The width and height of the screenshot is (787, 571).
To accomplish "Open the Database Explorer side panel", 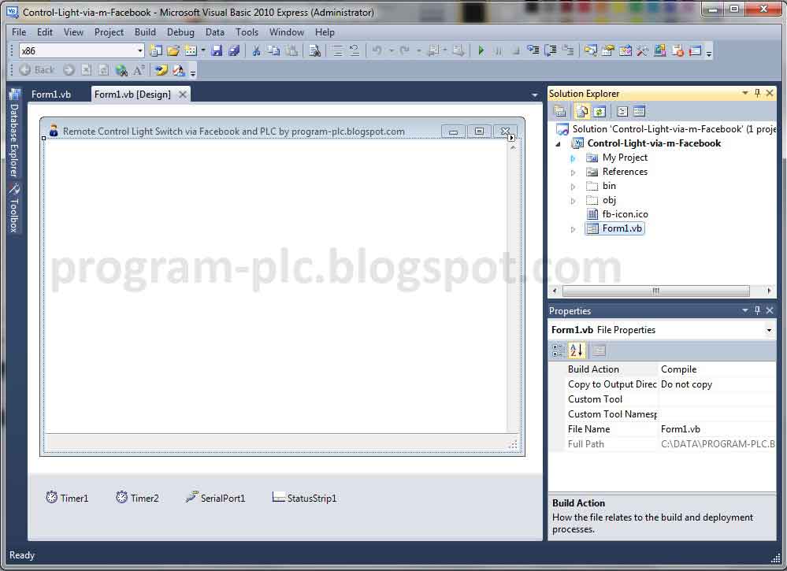I will 14,133.
